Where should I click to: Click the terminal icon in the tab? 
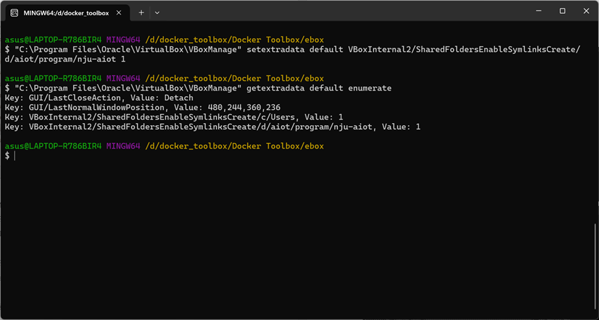point(14,13)
